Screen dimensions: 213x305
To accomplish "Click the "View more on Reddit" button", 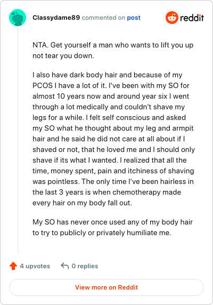I will 106,287.
